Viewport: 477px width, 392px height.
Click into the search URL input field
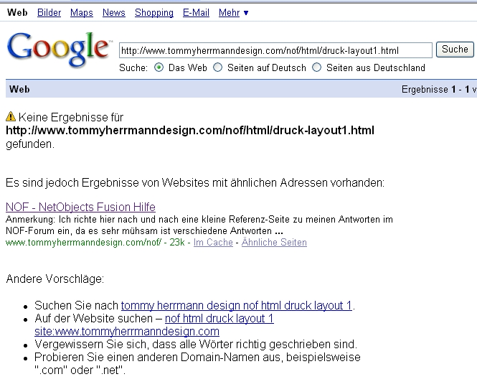tap(275, 50)
